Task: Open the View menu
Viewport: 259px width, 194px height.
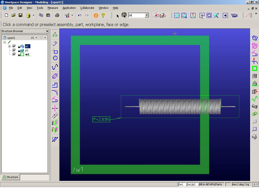Action: tap(29, 8)
